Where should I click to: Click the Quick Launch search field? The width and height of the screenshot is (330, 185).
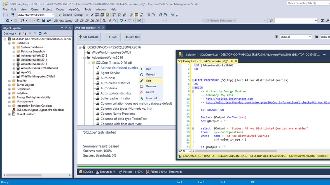click(308, 3)
